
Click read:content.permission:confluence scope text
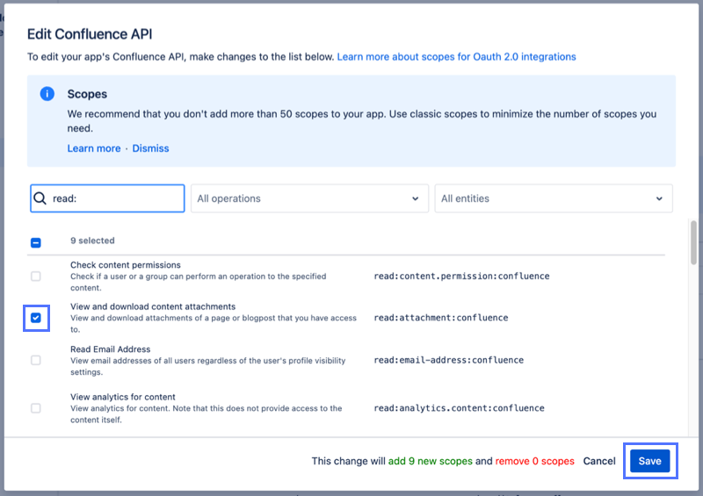pyautogui.click(x=461, y=276)
